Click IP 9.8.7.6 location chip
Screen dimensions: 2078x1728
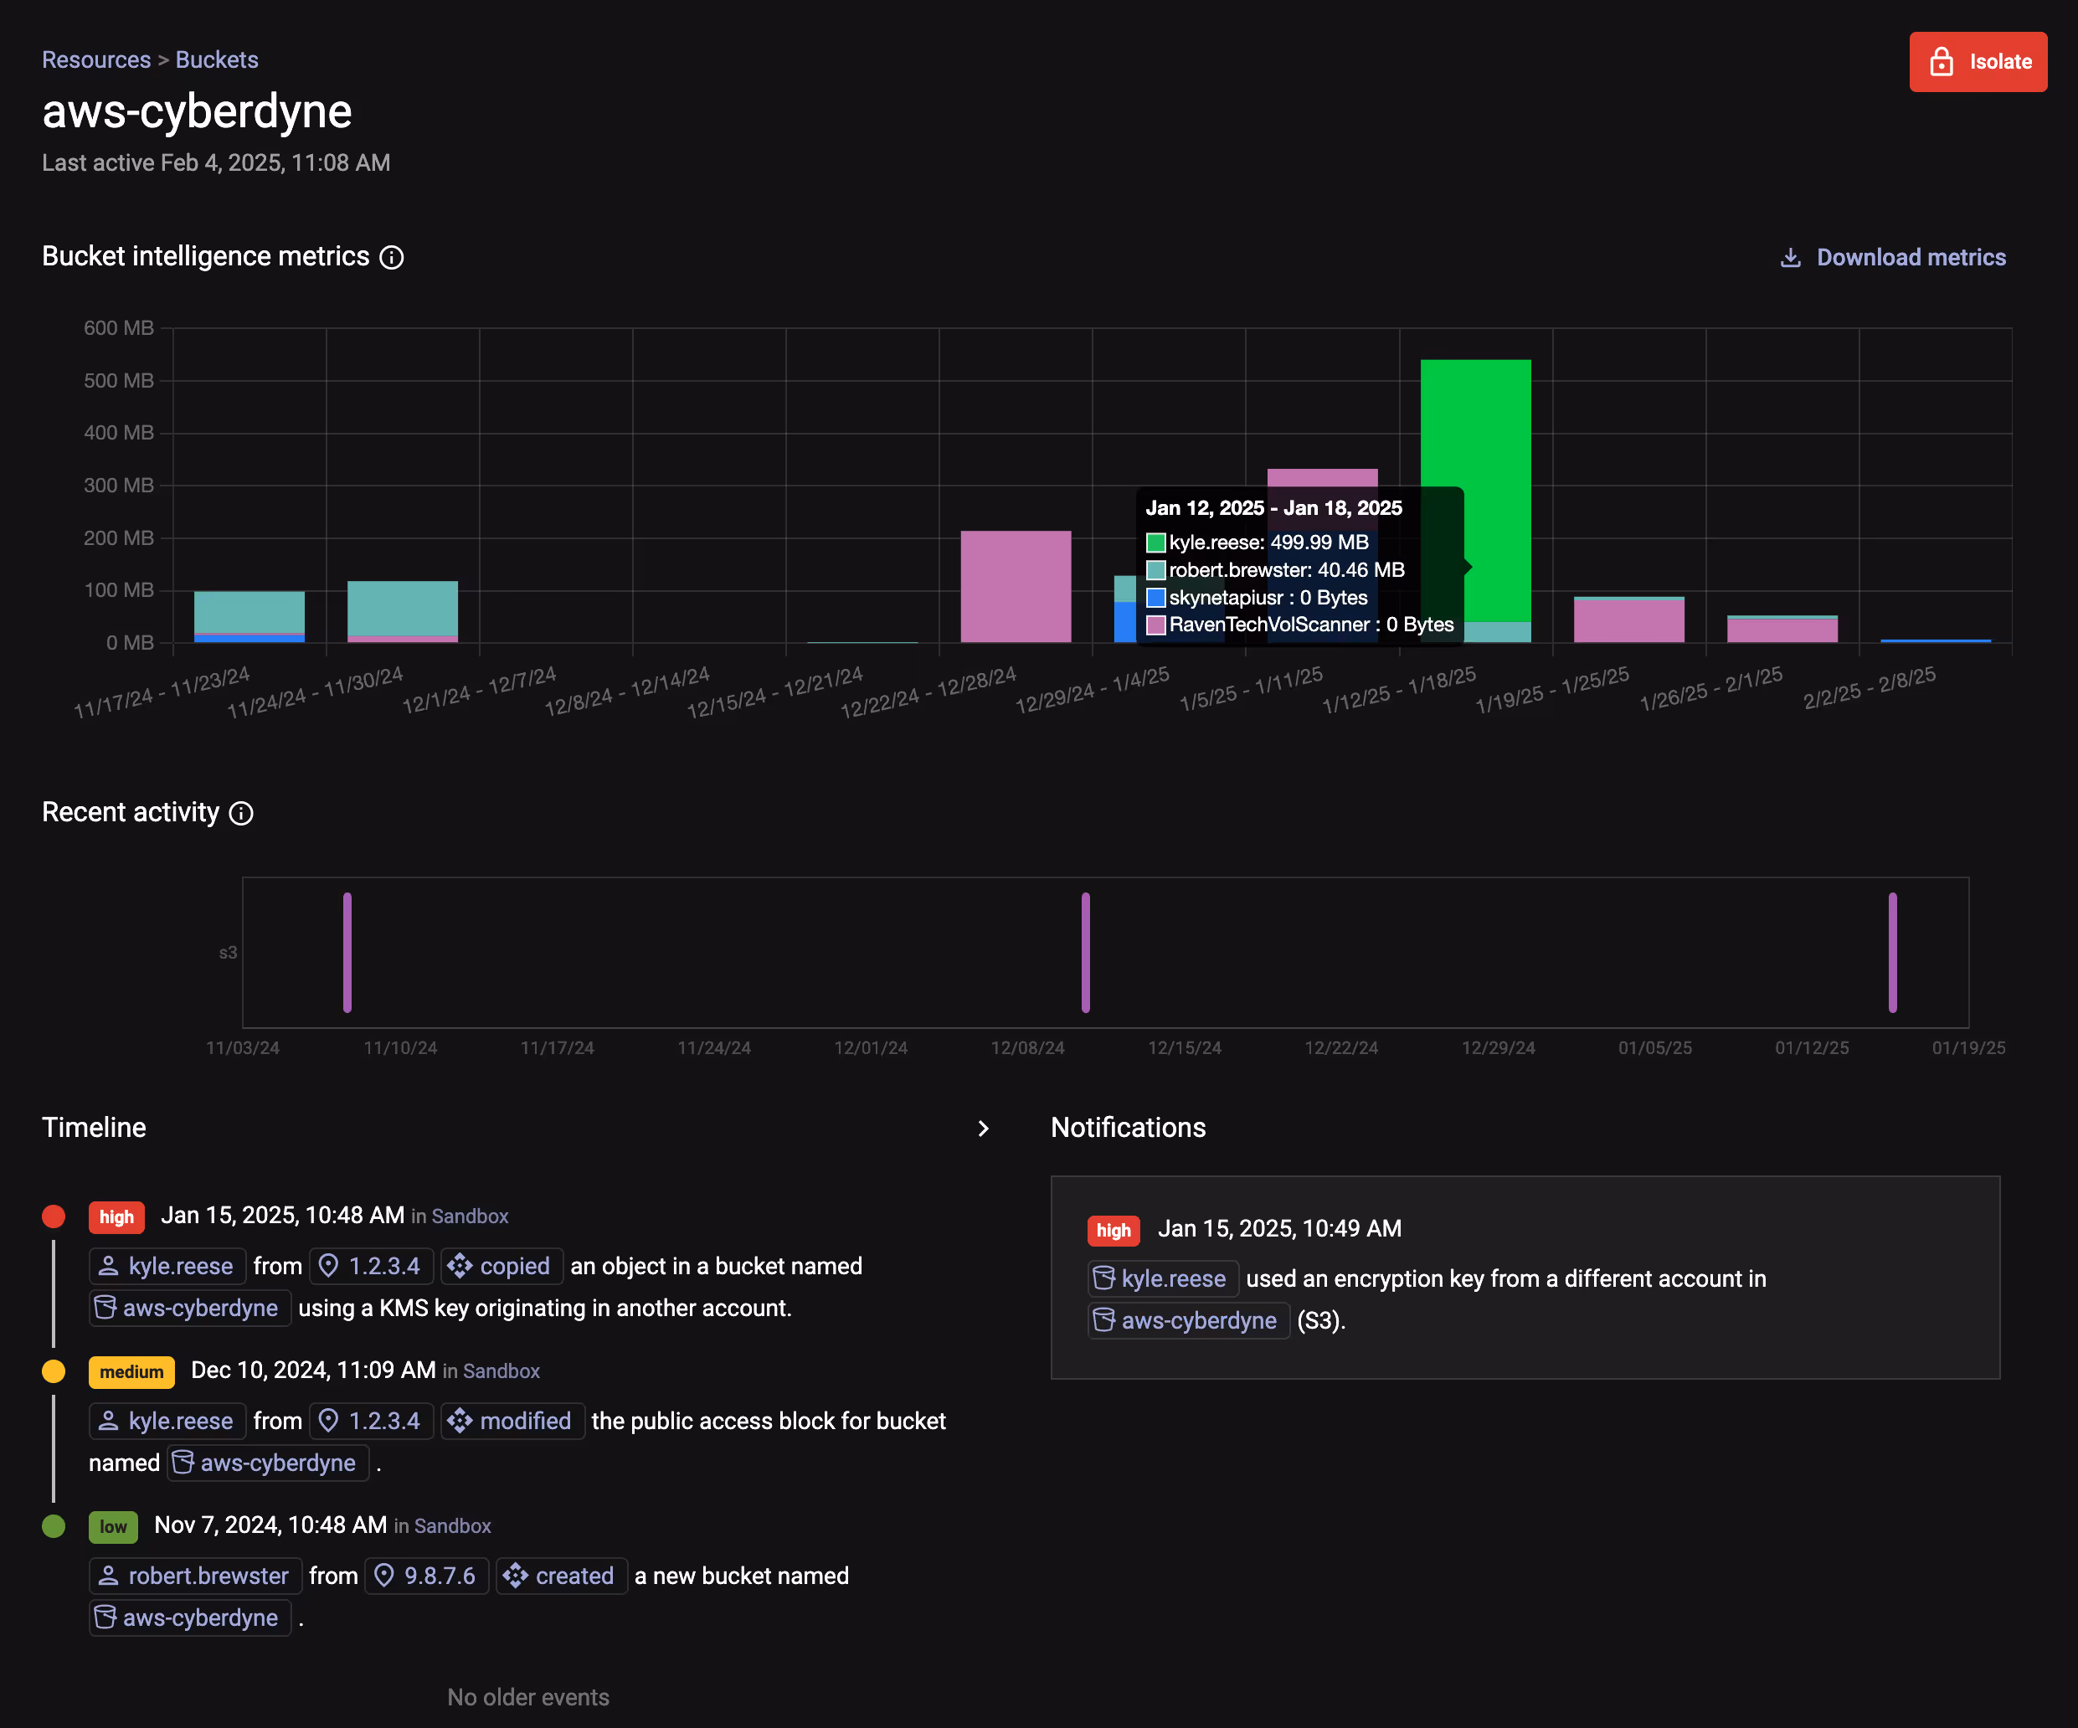[426, 1576]
